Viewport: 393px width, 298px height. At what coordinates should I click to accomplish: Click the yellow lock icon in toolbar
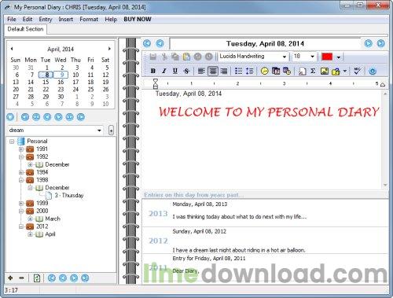tap(336, 72)
